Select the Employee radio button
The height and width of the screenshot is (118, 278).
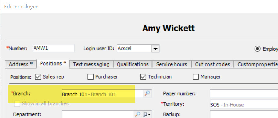coord(257,49)
